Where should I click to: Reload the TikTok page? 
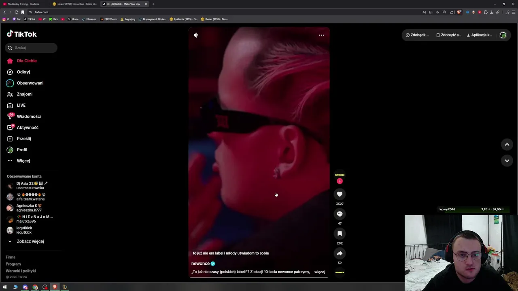[16, 12]
